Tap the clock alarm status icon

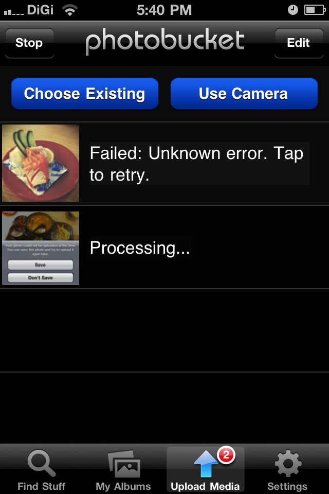point(293,10)
